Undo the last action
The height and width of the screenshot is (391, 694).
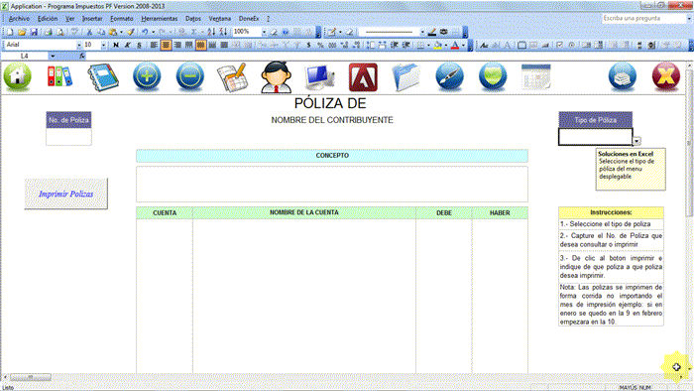pyautogui.click(x=145, y=32)
